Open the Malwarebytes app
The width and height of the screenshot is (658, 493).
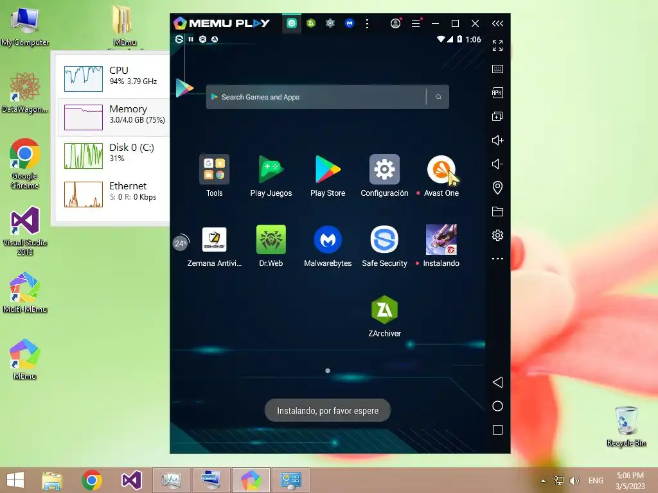pyautogui.click(x=328, y=240)
